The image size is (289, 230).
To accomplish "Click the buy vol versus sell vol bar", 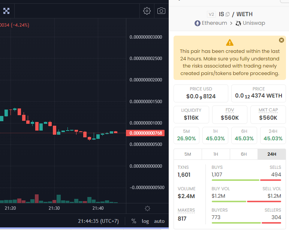I will [x=246, y=201].
